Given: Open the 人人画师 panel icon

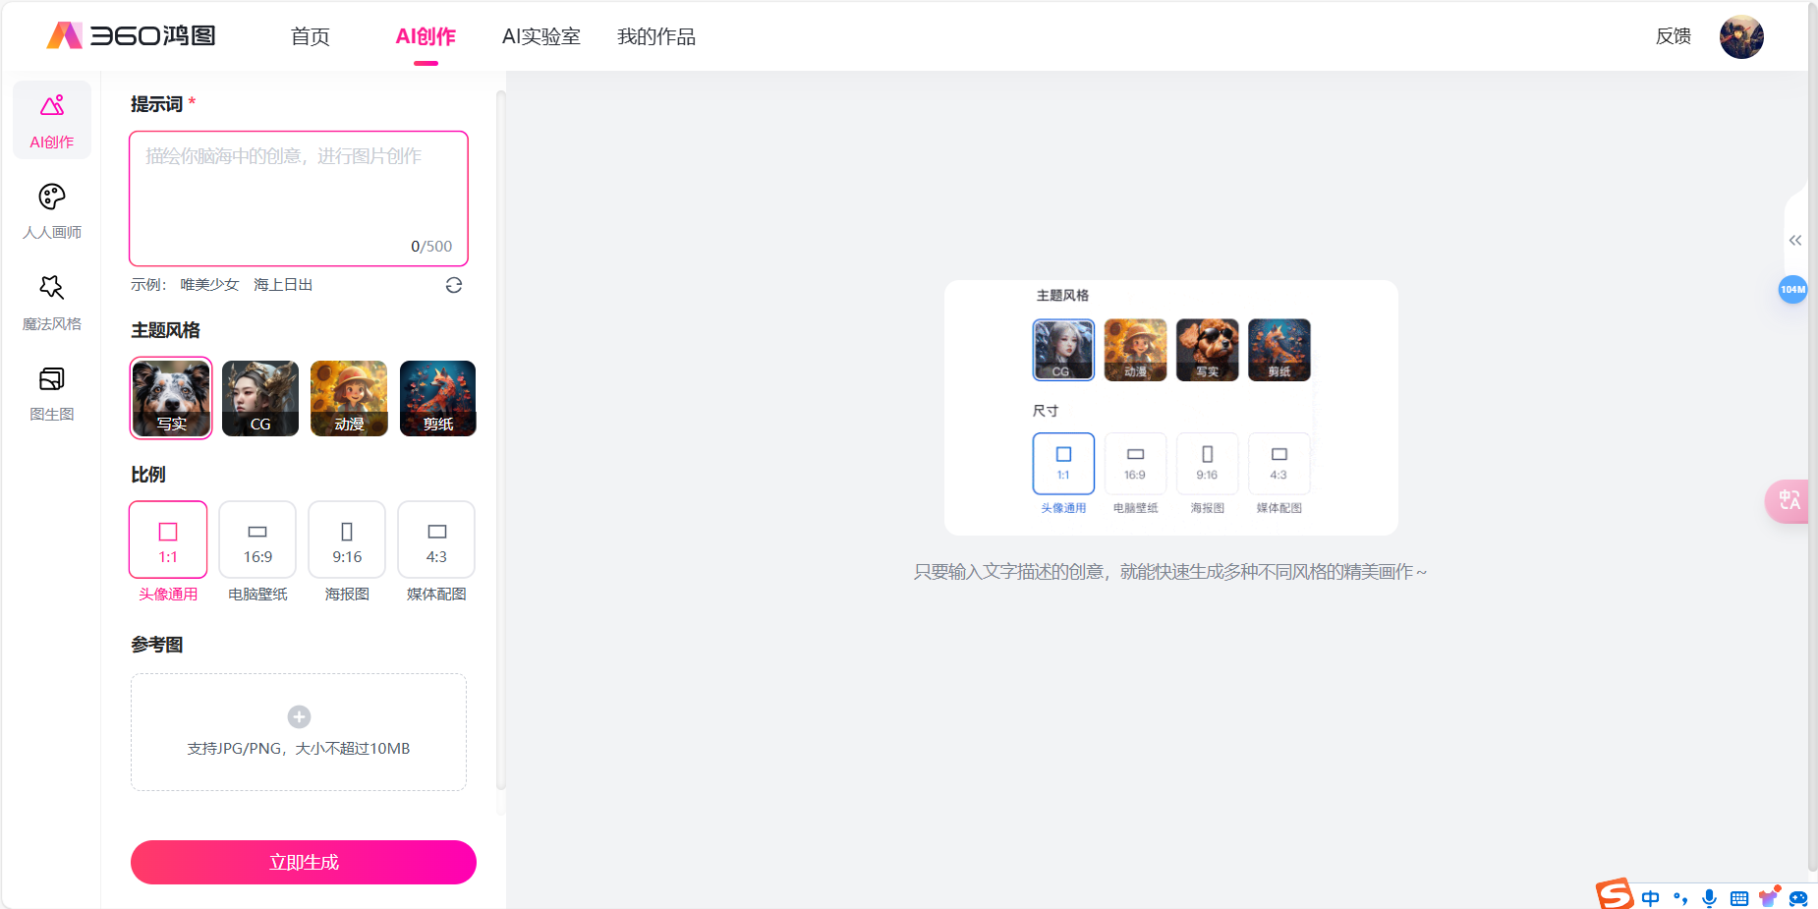Looking at the screenshot, I should tap(52, 209).
